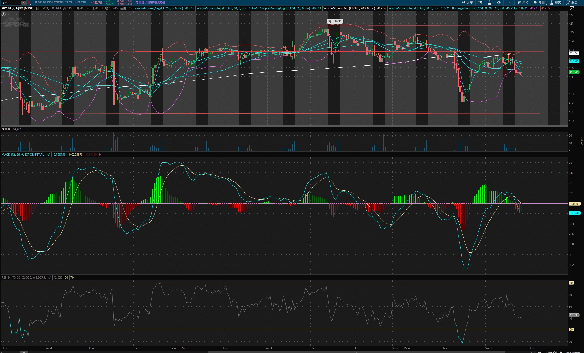Open the Style (风格) dropdown

[523, 2]
